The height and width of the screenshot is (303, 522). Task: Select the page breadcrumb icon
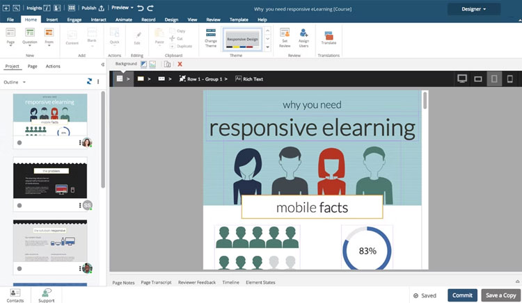click(x=120, y=79)
